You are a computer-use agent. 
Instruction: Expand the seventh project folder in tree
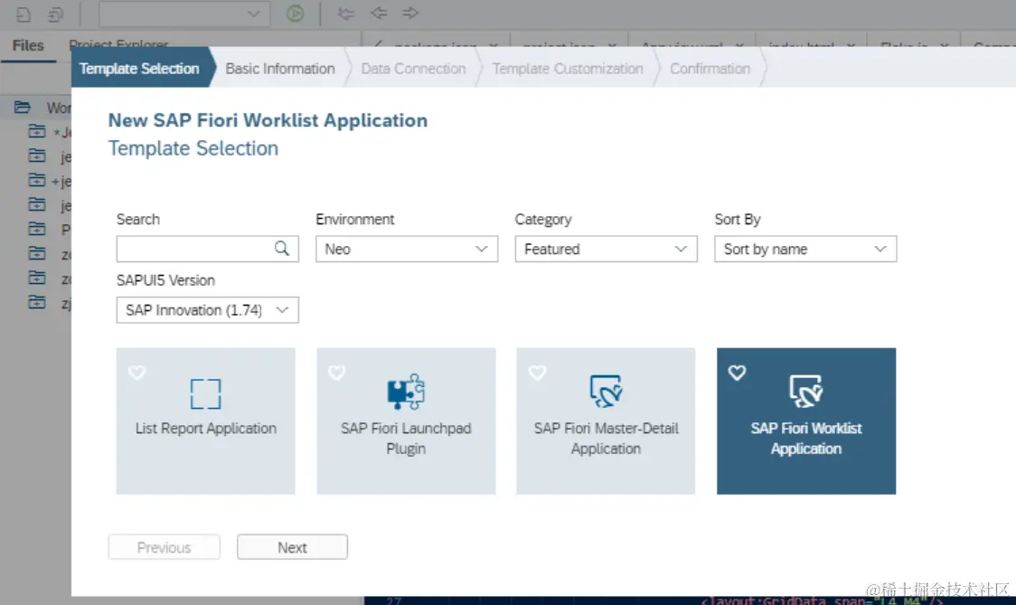[37, 279]
